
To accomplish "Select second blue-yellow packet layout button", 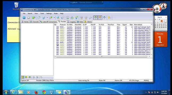I will point(26,77).
